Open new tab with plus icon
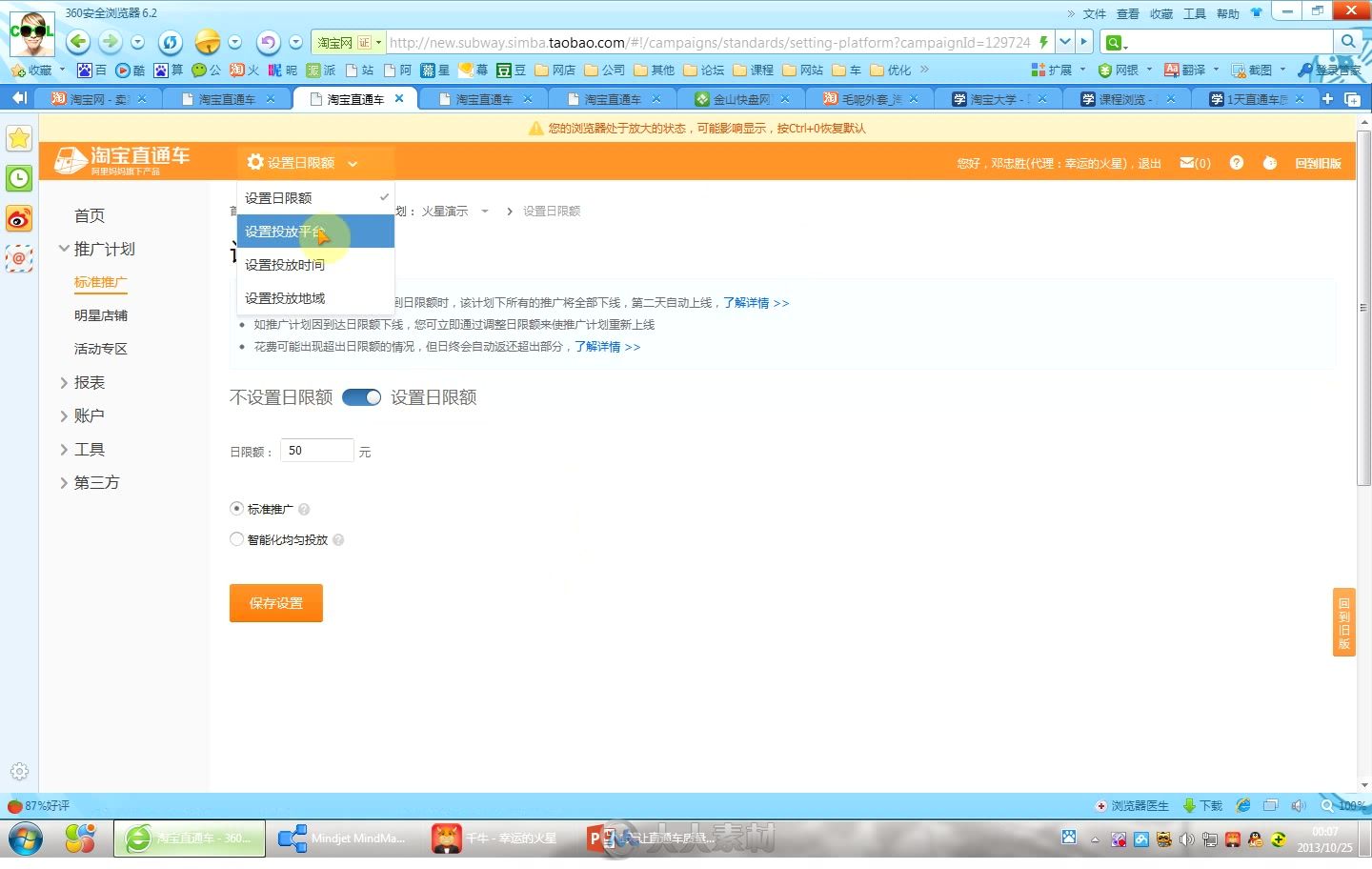 pyautogui.click(x=1327, y=98)
